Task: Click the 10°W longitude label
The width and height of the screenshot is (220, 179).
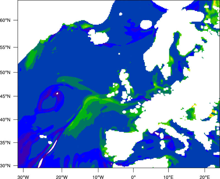Action: pyautogui.click(x=98, y=177)
